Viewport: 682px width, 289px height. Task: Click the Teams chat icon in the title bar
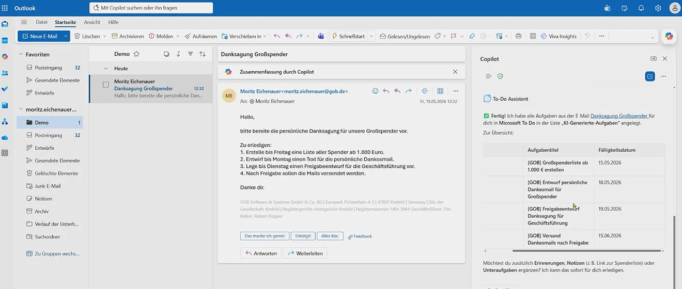pos(608,8)
